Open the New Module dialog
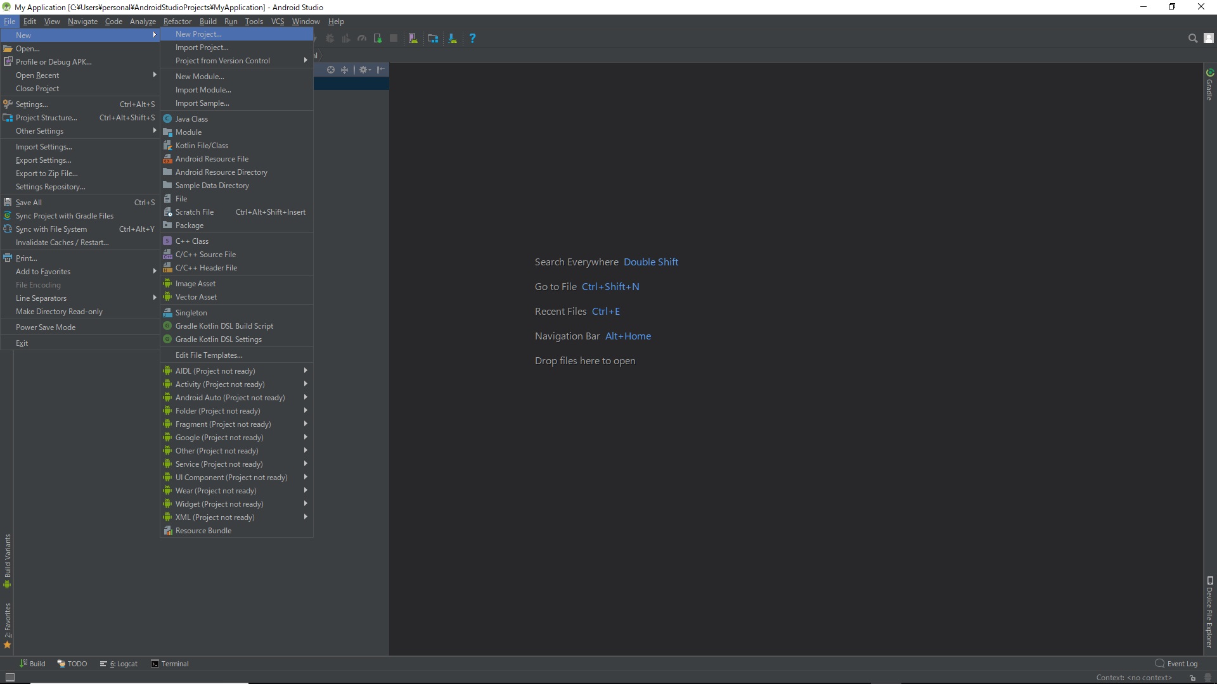The height and width of the screenshot is (684, 1217). pos(199,76)
